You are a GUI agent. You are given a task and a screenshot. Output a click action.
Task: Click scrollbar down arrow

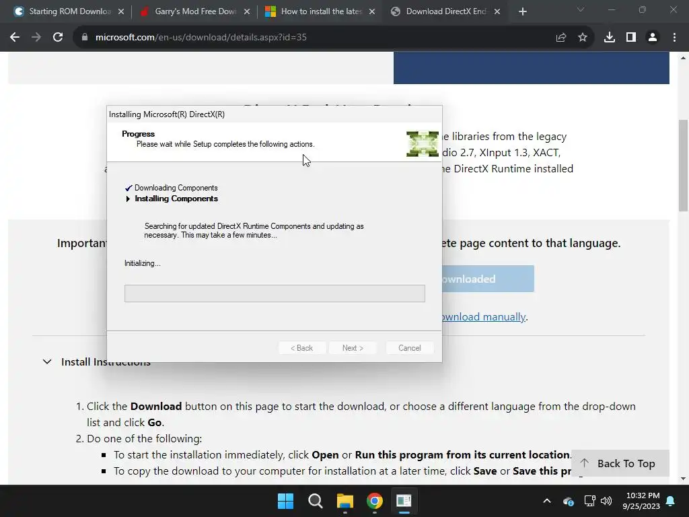point(684,479)
